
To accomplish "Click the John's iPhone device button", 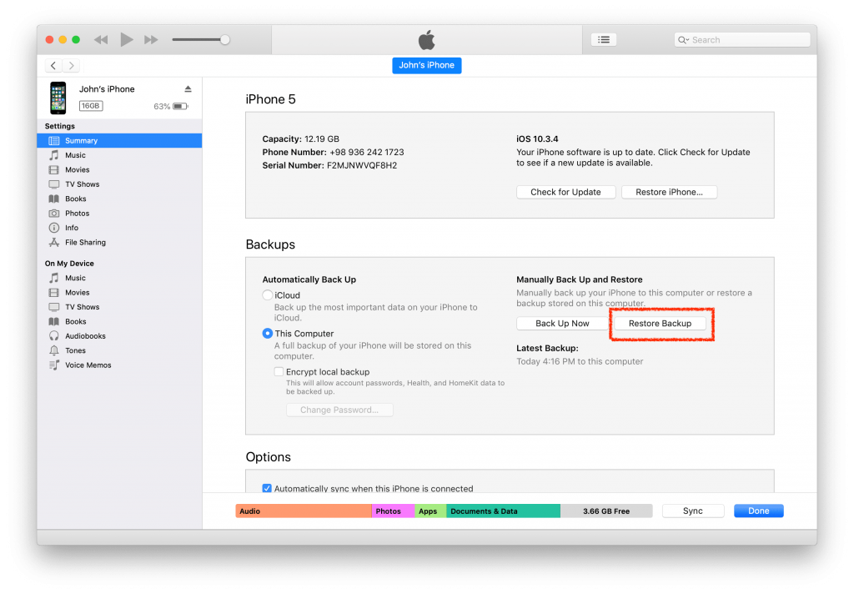I will click(426, 65).
